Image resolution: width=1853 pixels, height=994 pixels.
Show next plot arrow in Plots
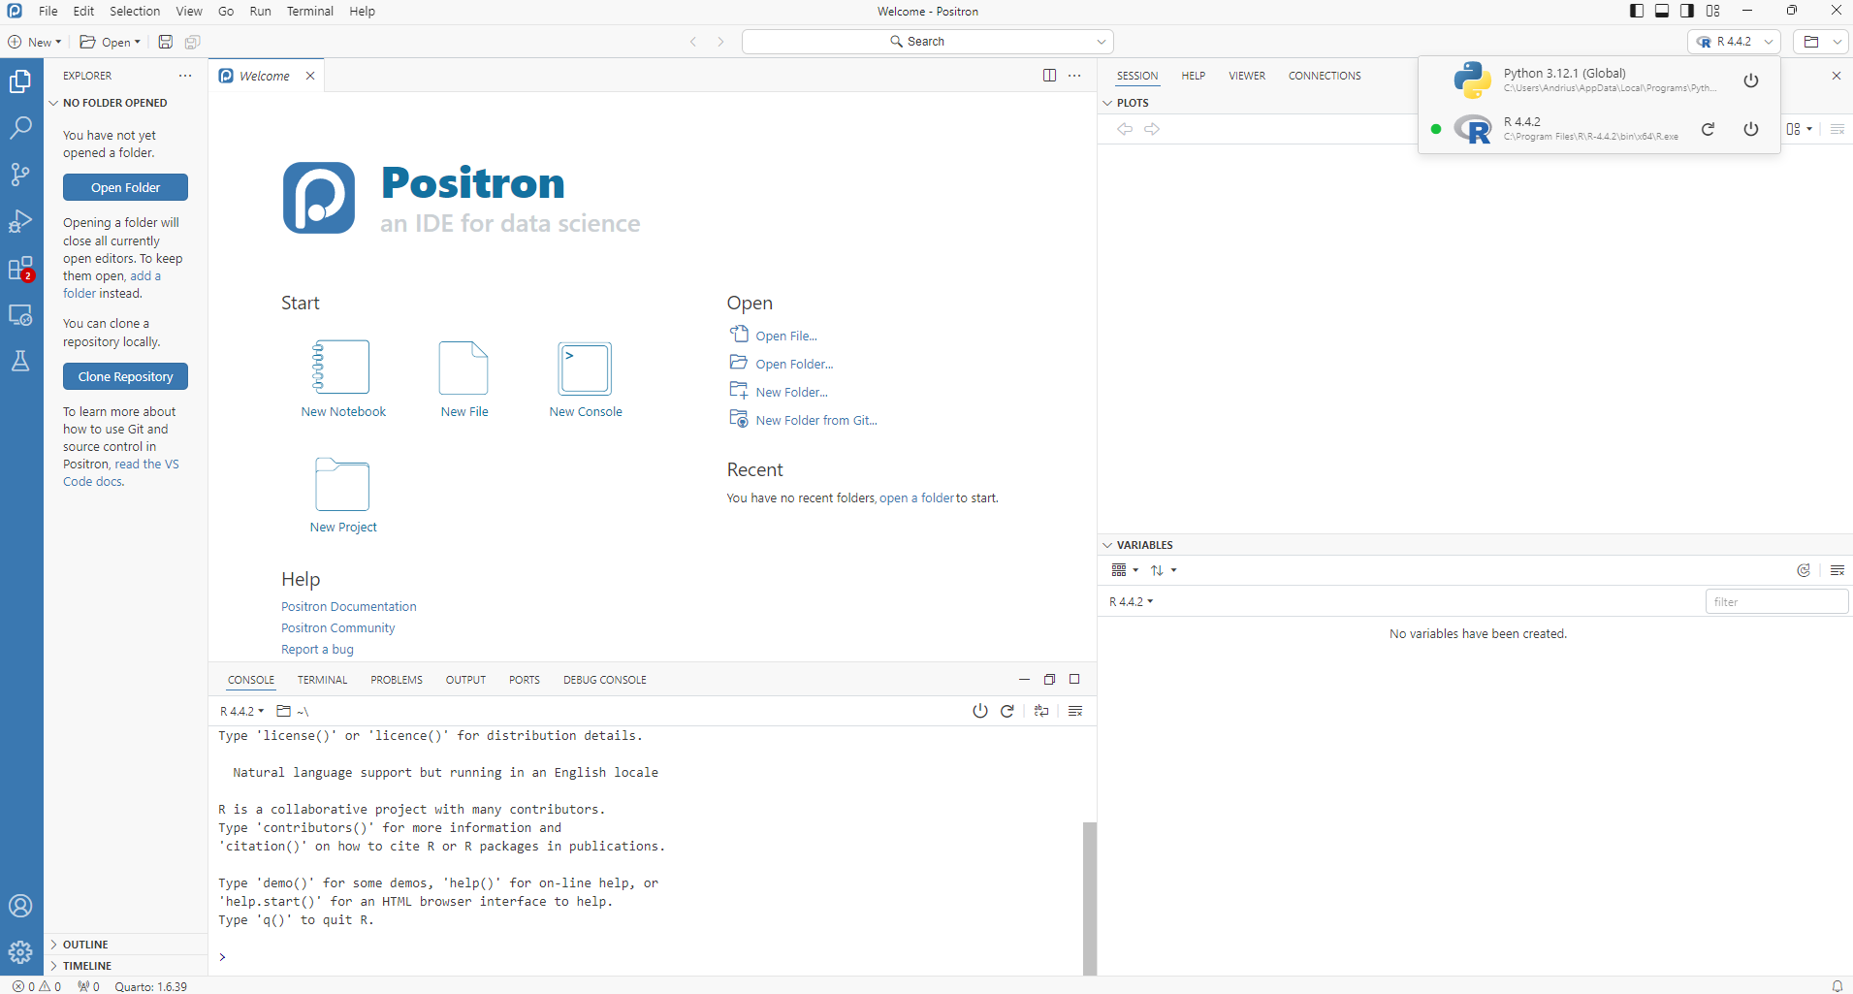1152,129
